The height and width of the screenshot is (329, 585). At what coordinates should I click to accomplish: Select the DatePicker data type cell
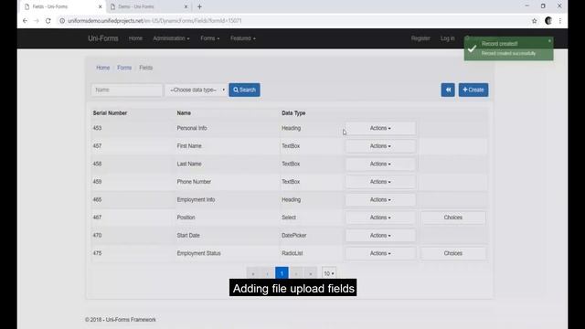coord(294,236)
